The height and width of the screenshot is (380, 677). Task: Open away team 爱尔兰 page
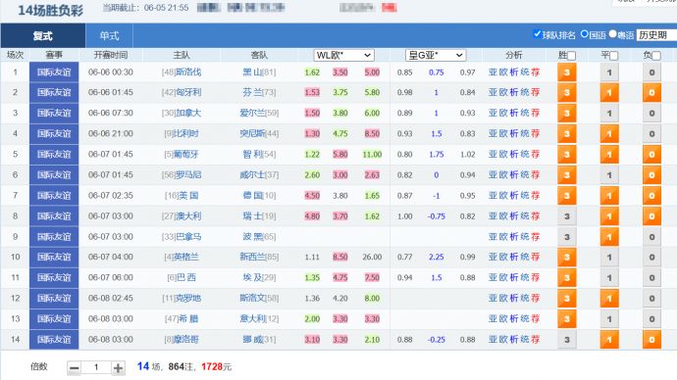pyautogui.click(x=252, y=114)
